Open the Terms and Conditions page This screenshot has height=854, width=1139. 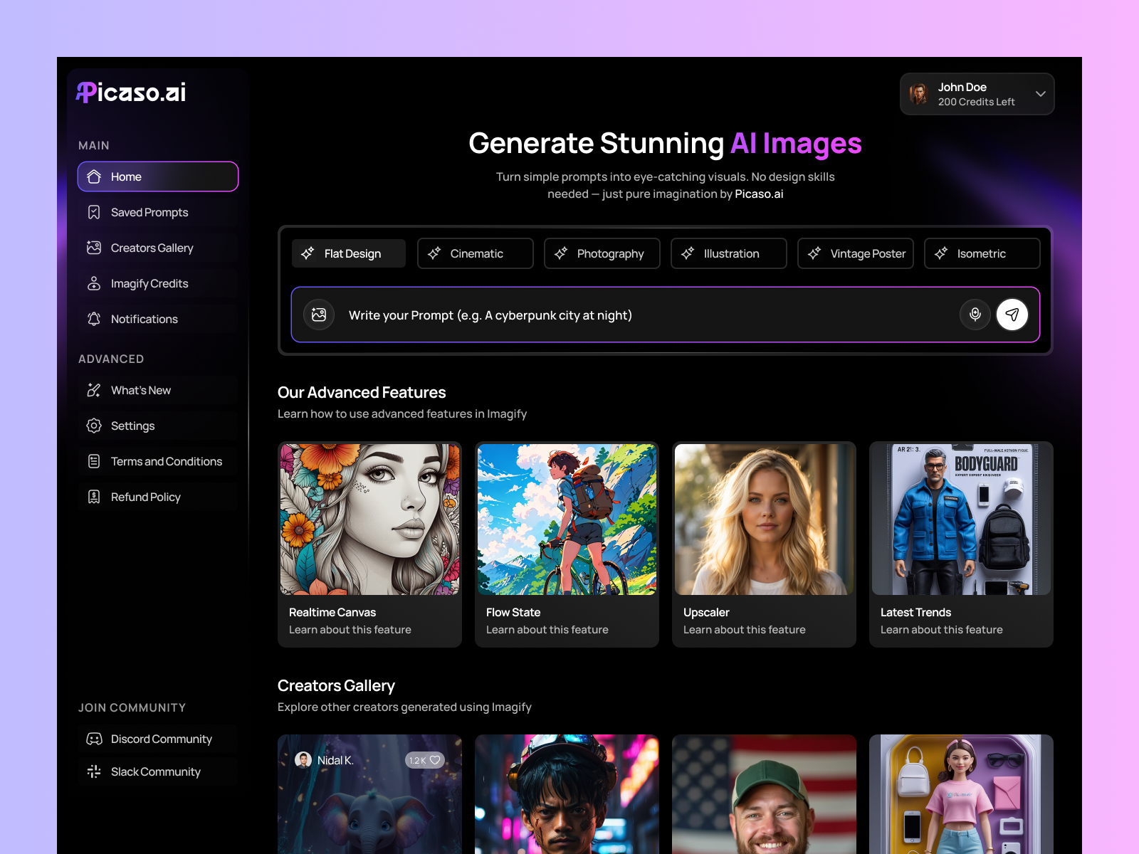pos(165,461)
